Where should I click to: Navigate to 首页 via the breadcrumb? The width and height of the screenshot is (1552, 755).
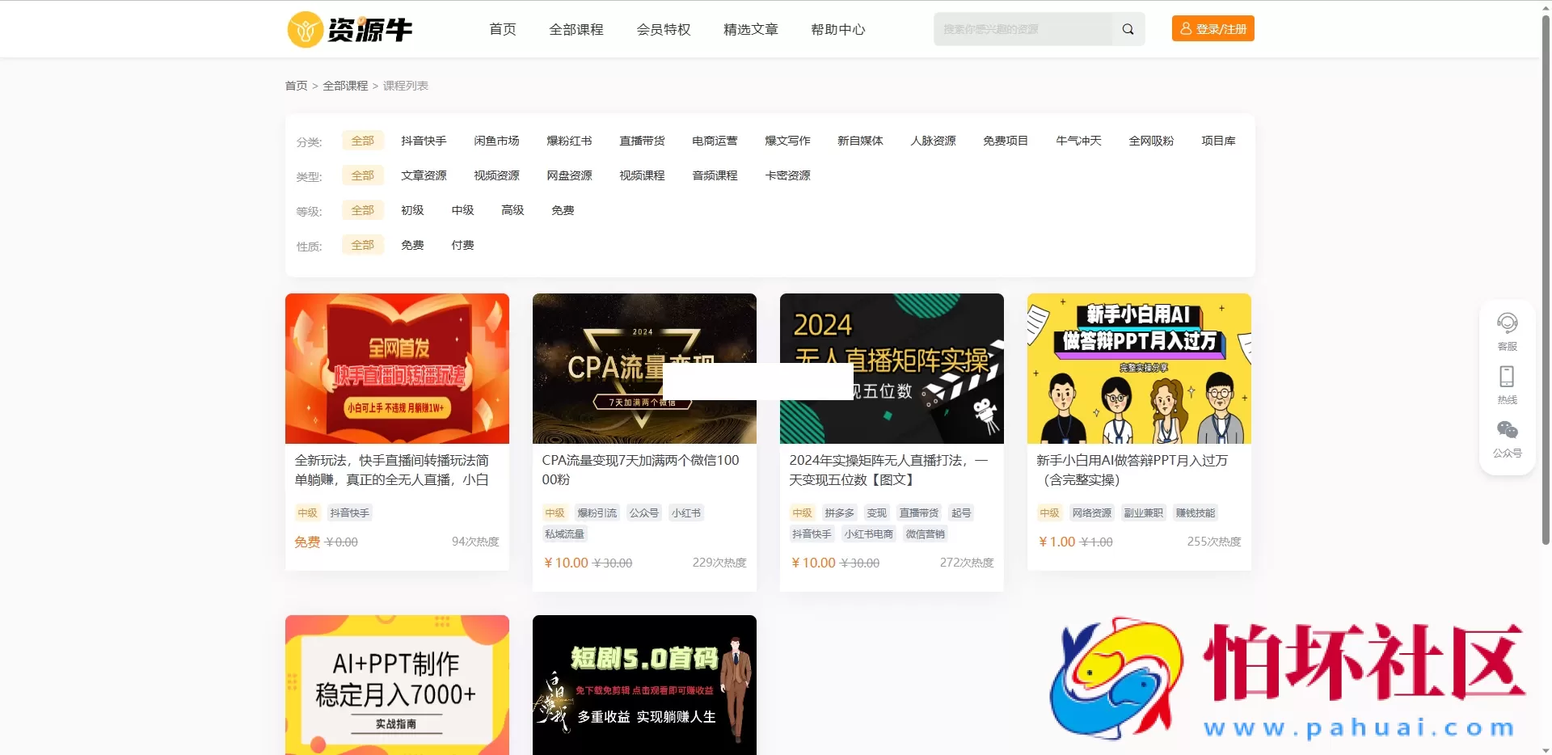[x=296, y=85]
